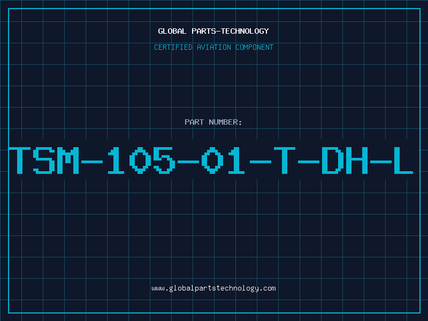This screenshot has width=428, height=321.
Task: Click the word CERTIFIED in the subtitle
Action: 173,47
